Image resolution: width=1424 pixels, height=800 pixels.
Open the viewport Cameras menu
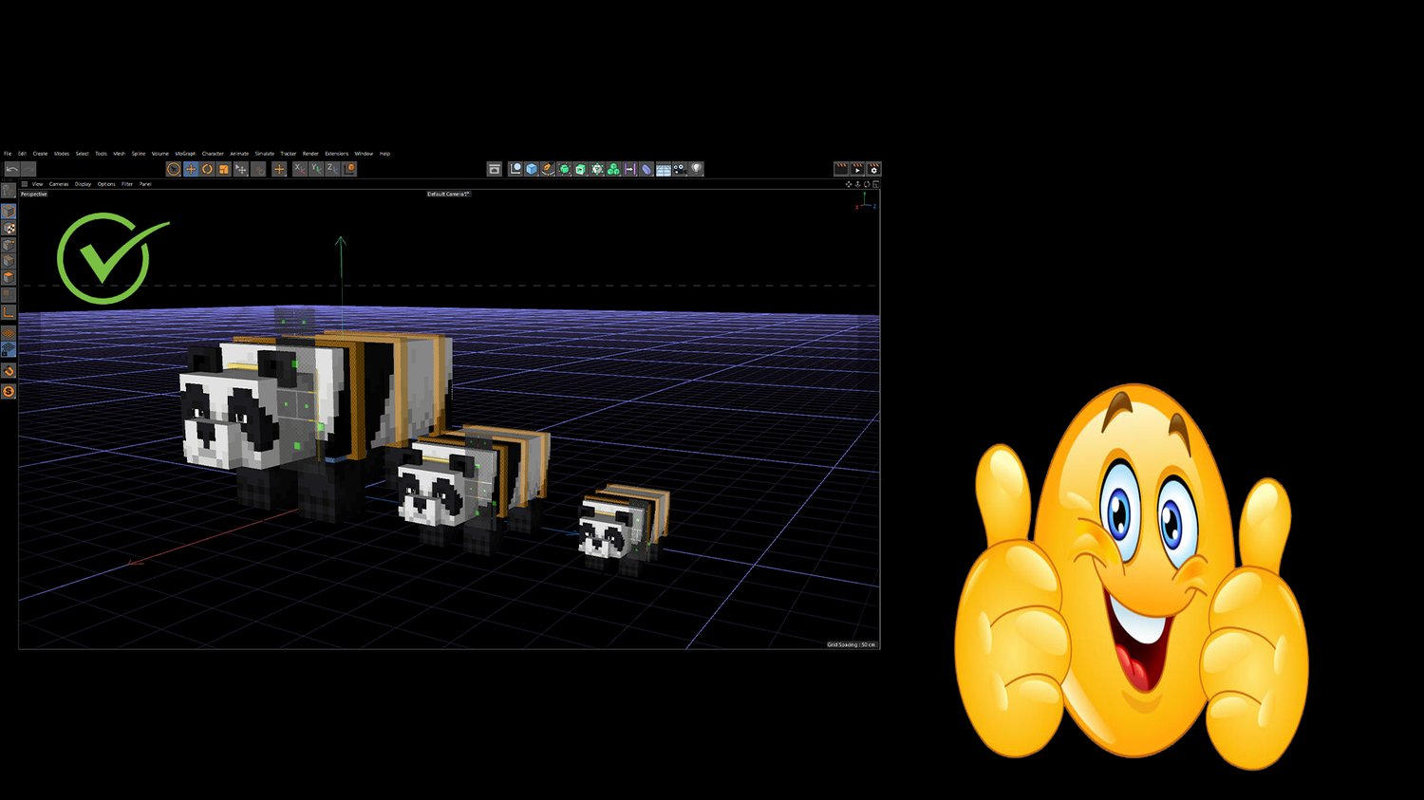click(59, 184)
